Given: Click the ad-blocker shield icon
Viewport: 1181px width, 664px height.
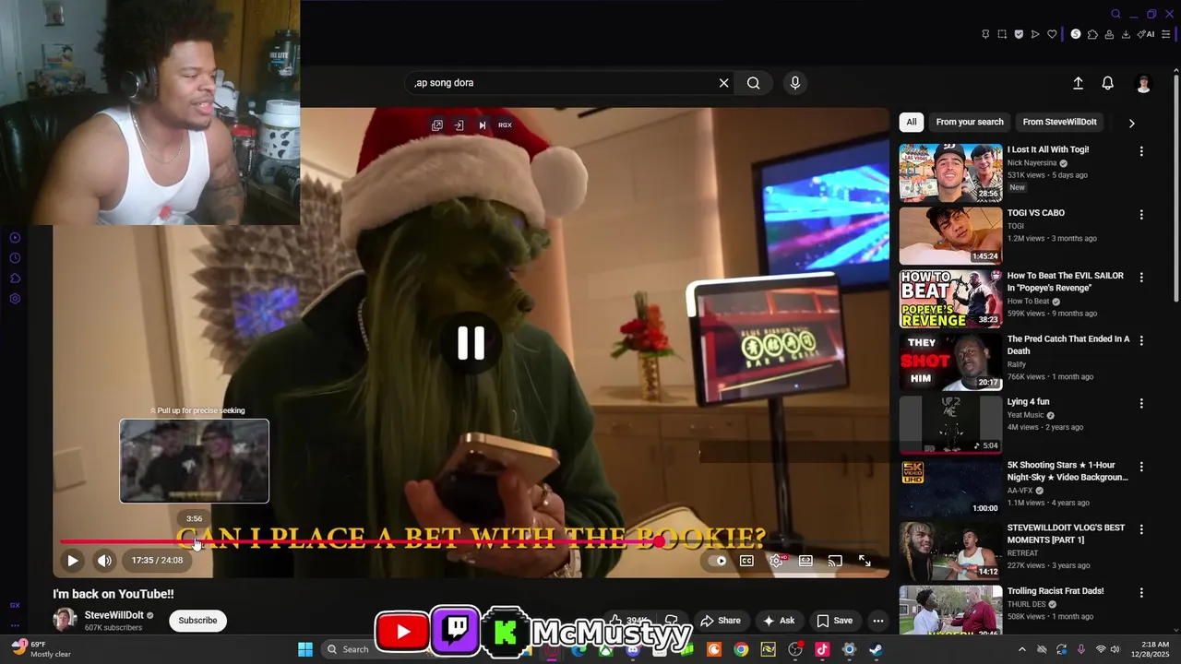Looking at the screenshot, I should click(x=1019, y=34).
